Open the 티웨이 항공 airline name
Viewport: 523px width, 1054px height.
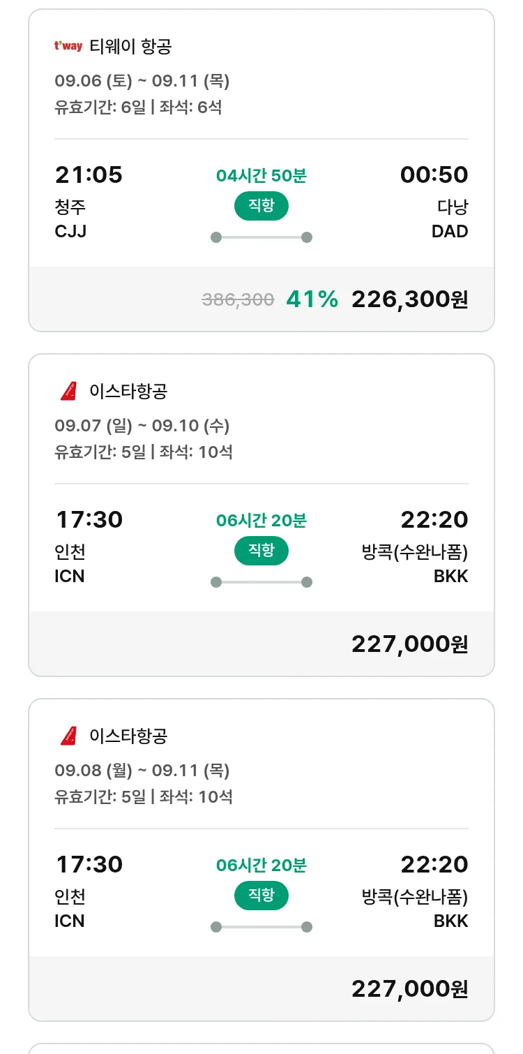click(130, 47)
